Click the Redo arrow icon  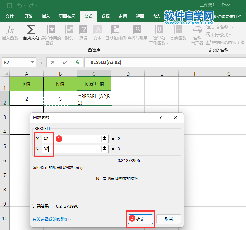(31, 6)
